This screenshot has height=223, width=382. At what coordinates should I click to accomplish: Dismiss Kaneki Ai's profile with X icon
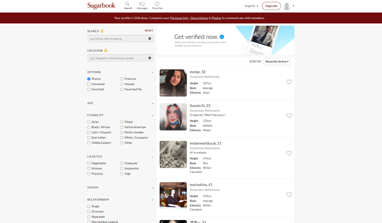click(x=162, y=106)
